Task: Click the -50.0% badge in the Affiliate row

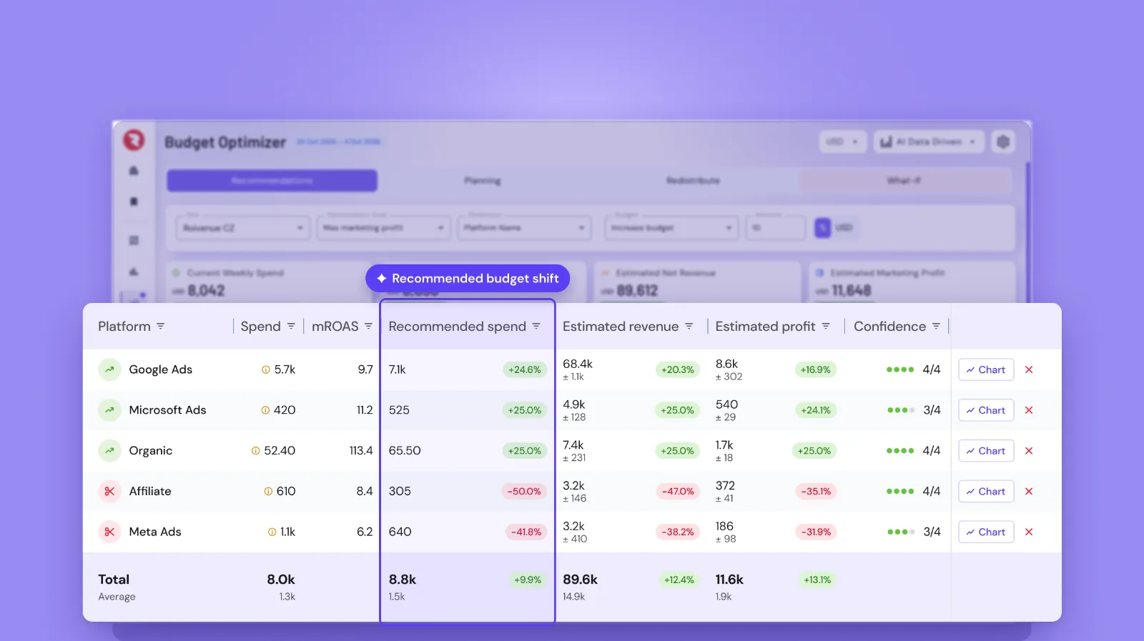Action: tap(525, 492)
